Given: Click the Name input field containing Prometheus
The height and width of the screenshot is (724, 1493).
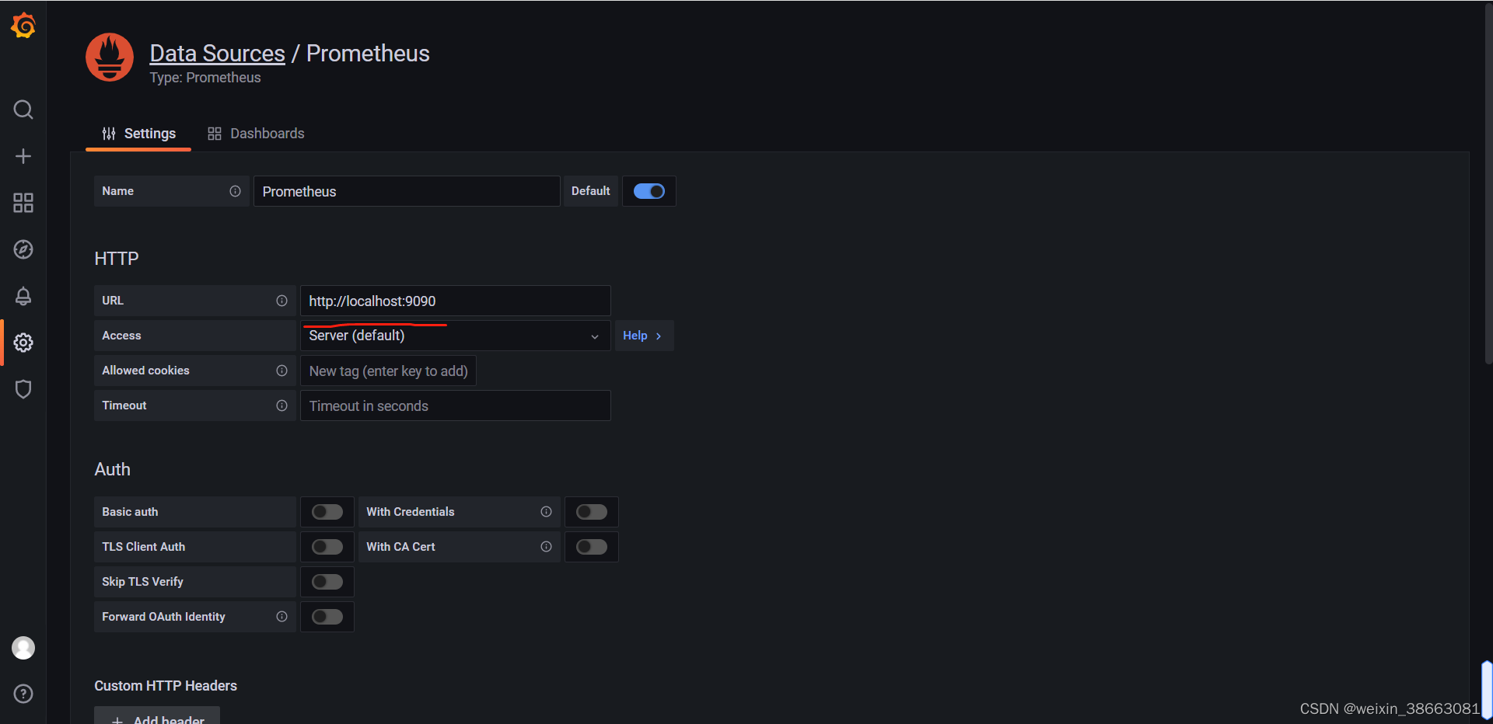Looking at the screenshot, I should pyautogui.click(x=407, y=191).
